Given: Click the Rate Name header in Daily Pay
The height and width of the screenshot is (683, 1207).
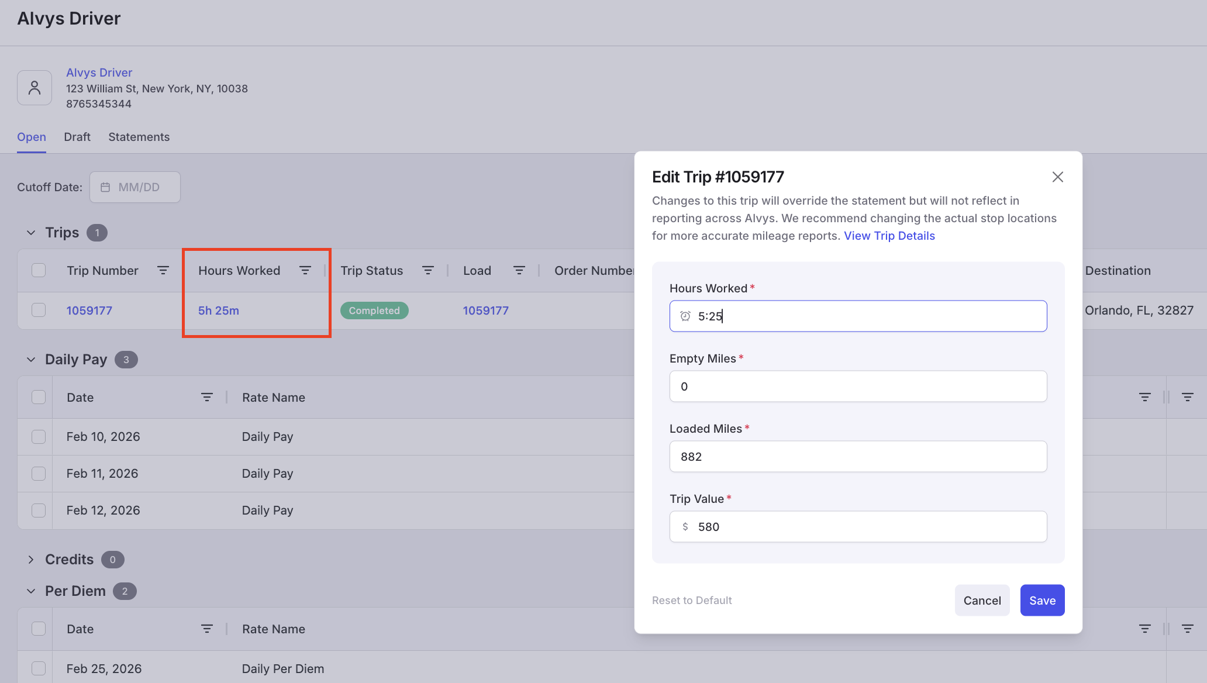Looking at the screenshot, I should [x=274, y=397].
